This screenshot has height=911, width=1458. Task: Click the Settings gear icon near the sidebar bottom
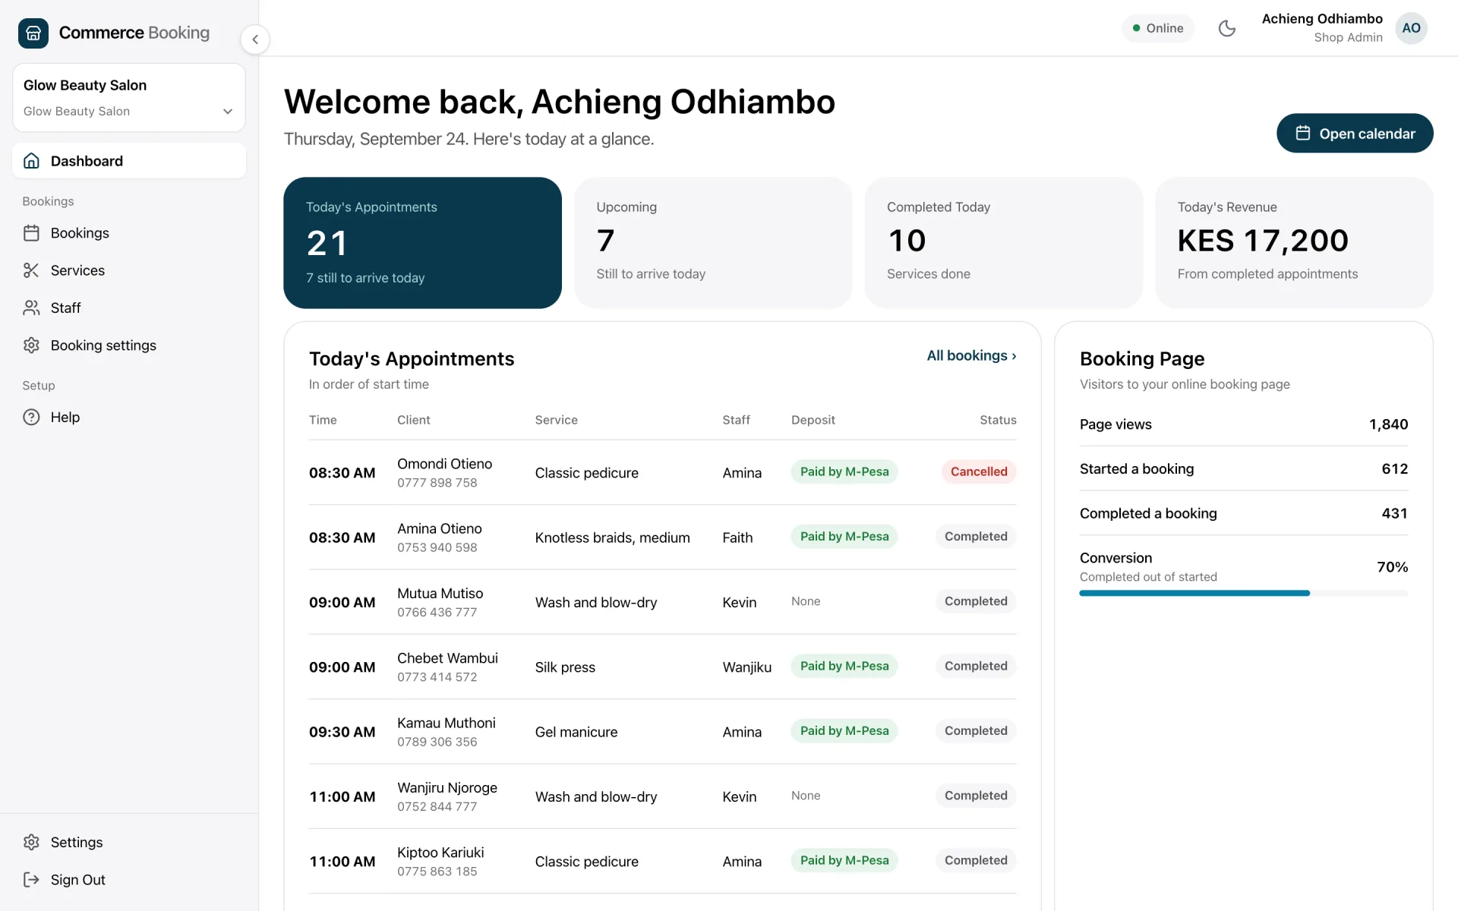pyautogui.click(x=31, y=842)
